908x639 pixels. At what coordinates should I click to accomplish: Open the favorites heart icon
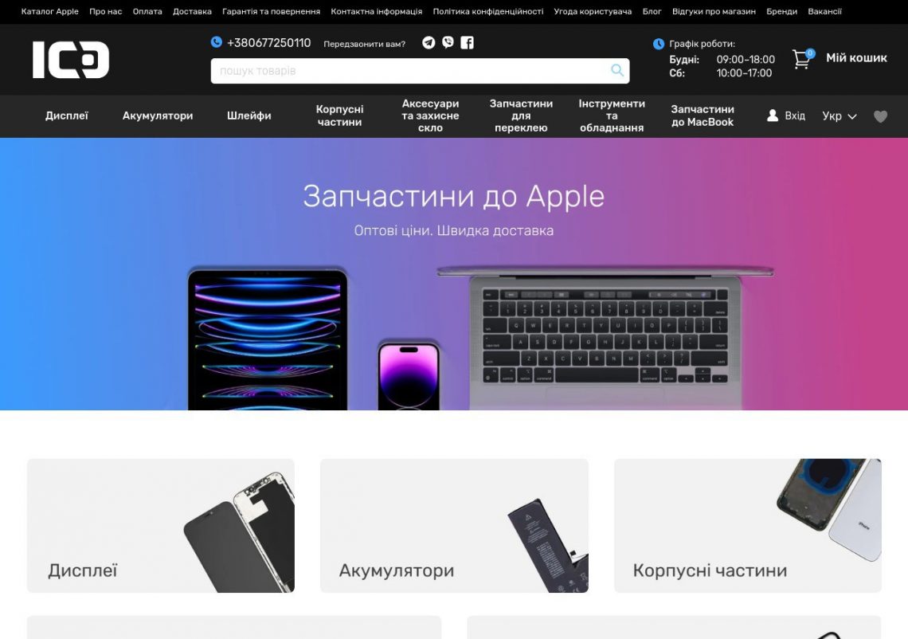click(880, 116)
